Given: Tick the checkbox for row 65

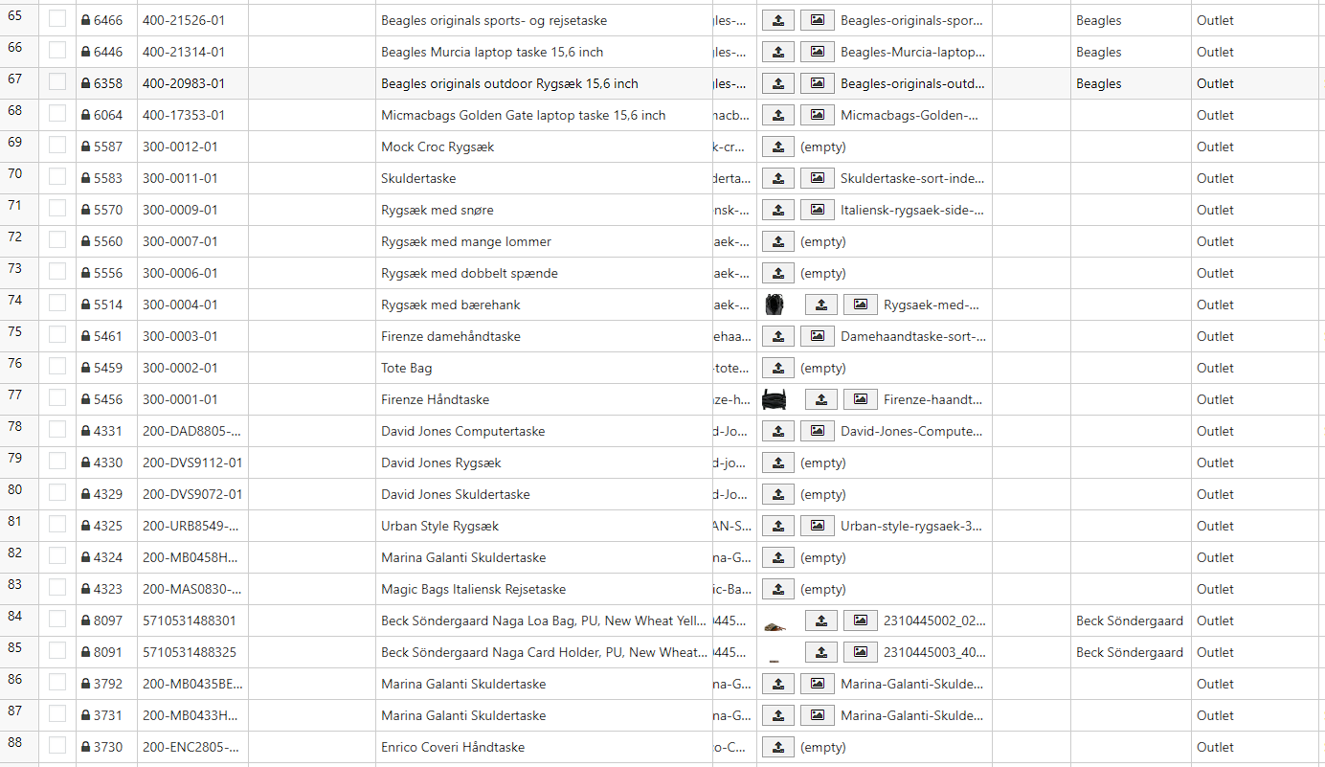Looking at the screenshot, I should pyautogui.click(x=57, y=19).
